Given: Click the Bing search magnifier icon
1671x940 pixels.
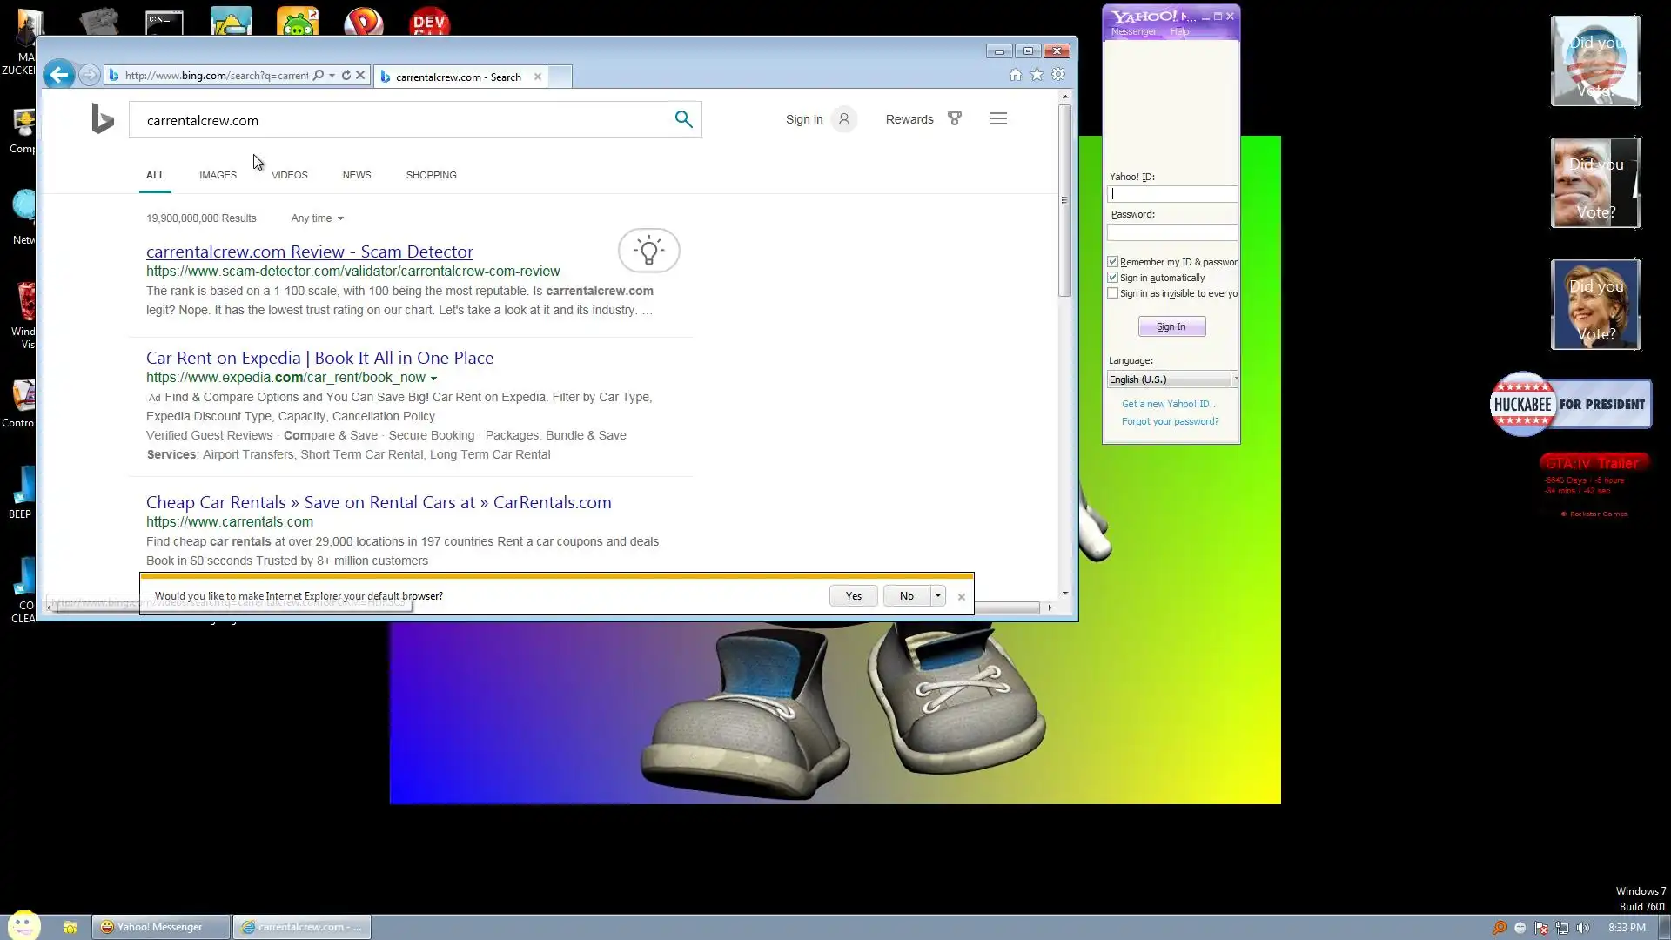Looking at the screenshot, I should (x=683, y=119).
